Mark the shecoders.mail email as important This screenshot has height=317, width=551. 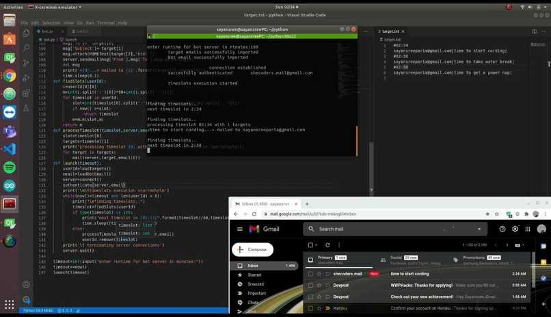click(327, 274)
